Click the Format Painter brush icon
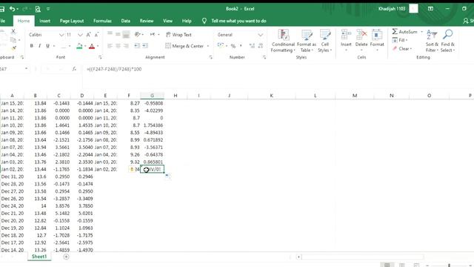 [13, 47]
